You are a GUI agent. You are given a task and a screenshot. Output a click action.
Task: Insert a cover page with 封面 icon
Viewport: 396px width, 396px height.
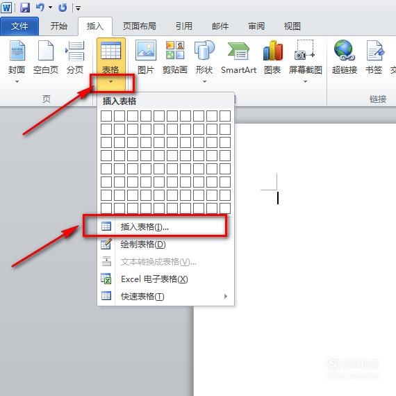(17, 51)
